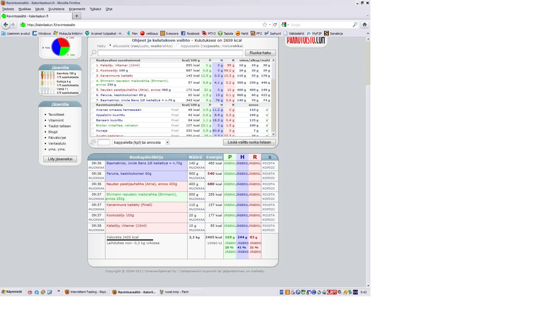Image resolution: width=547 pixels, height=328 pixels.
Task: Click the pie chart of macronutrients
Action: point(60,47)
